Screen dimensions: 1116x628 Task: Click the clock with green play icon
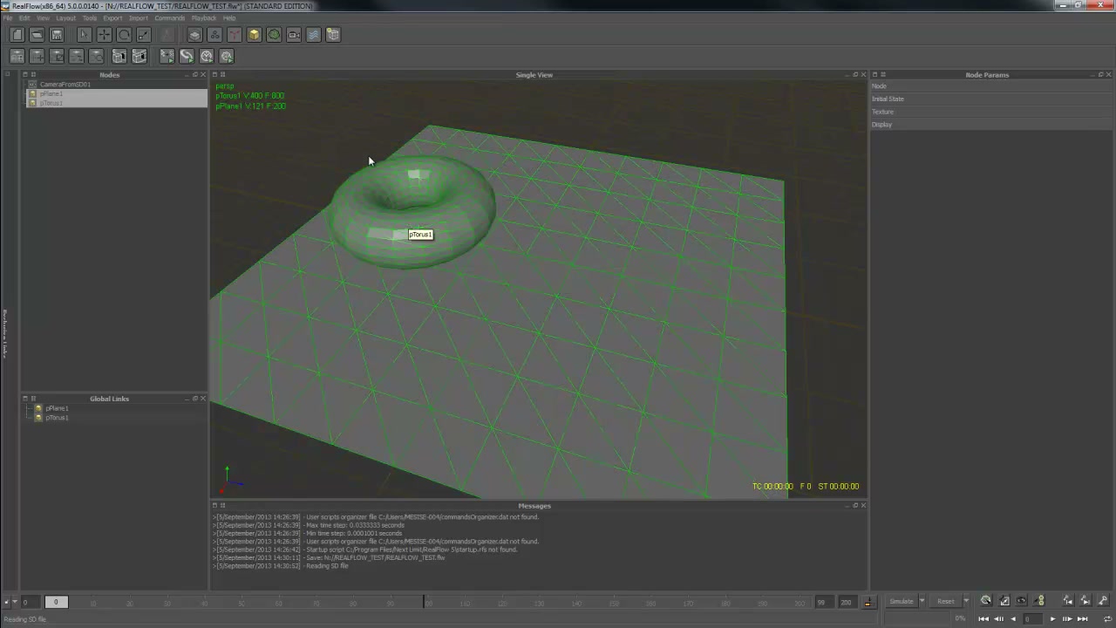point(207,56)
